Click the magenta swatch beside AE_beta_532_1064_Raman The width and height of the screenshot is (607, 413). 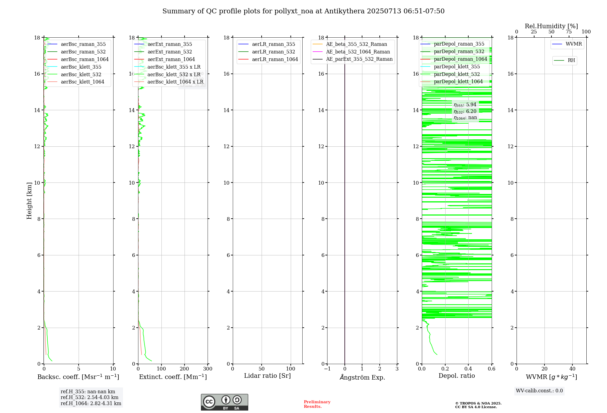(x=317, y=52)
